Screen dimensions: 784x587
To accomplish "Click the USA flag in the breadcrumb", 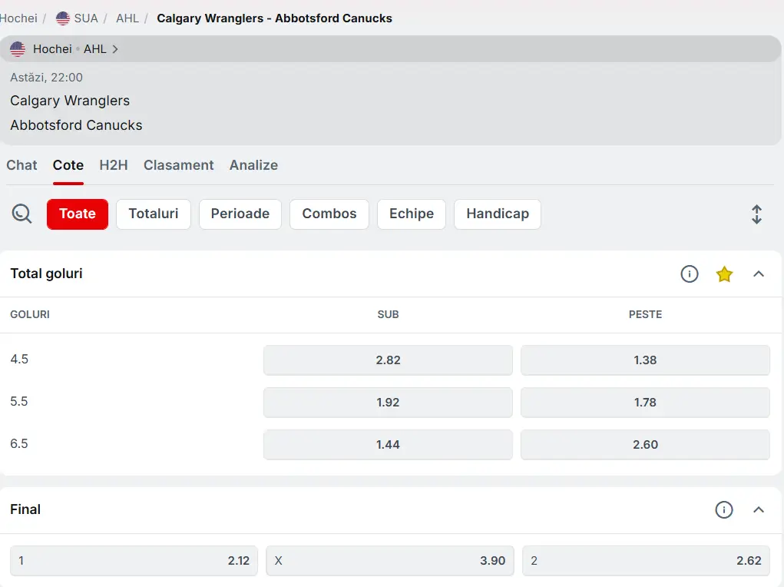I will pyautogui.click(x=63, y=18).
